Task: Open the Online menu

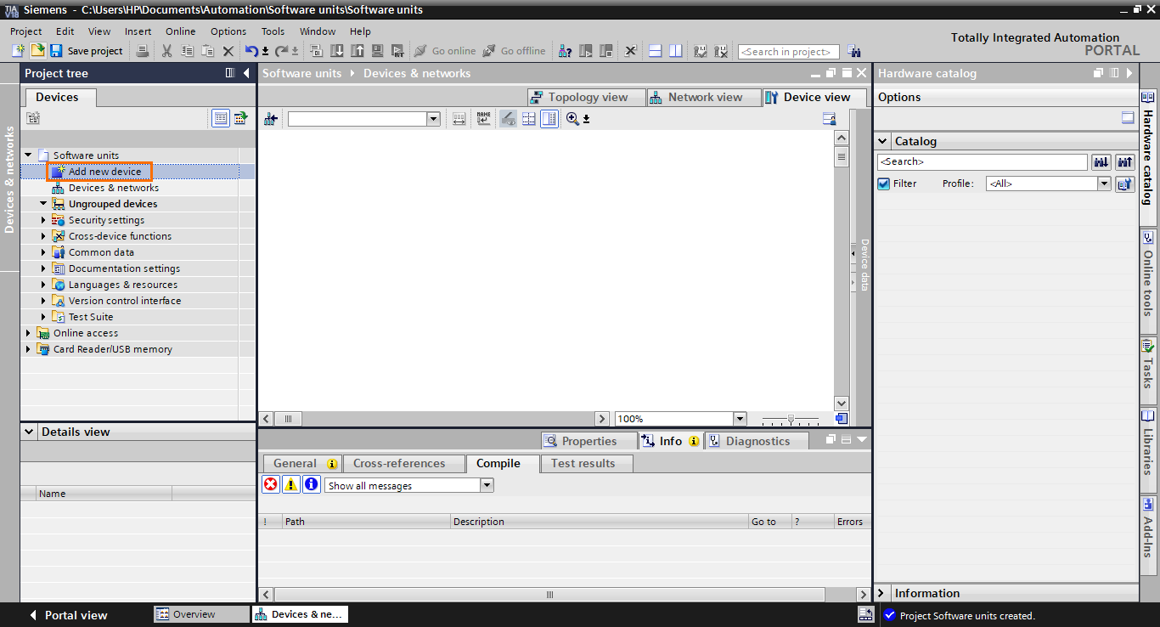Action: click(181, 31)
